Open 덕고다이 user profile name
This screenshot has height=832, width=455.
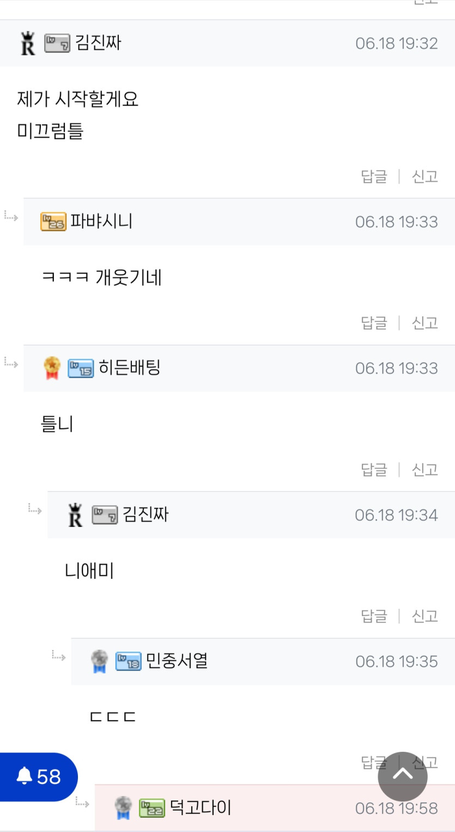point(201,807)
